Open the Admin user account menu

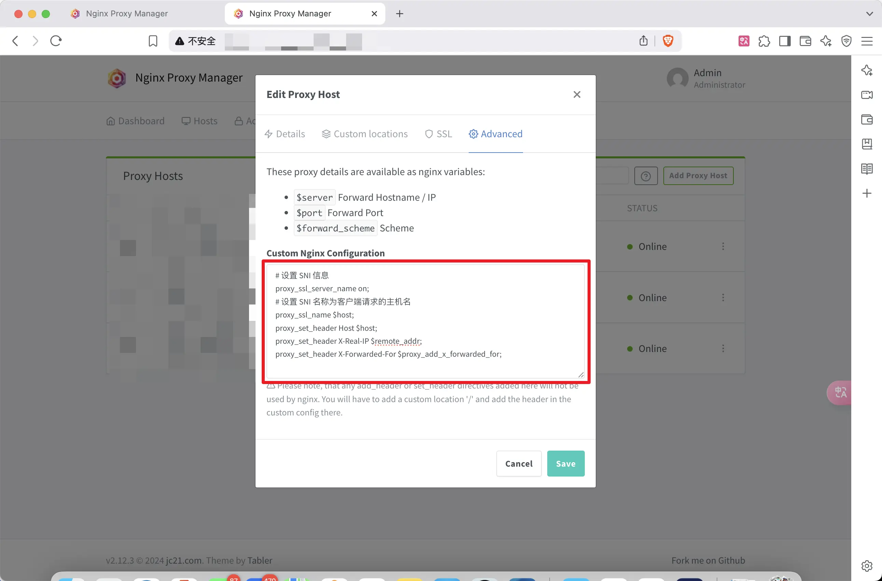click(705, 78)
